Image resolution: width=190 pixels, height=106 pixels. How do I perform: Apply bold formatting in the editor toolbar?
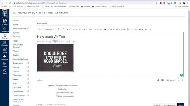[58, 29]
